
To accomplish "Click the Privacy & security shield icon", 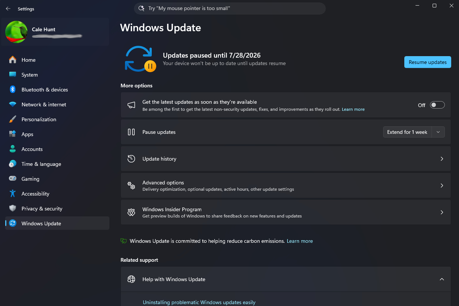I will 13,209.
